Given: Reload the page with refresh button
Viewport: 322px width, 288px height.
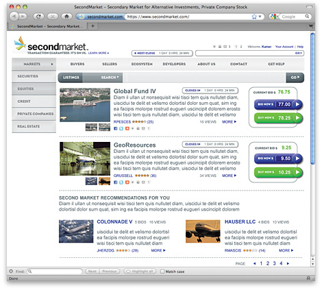Looking at the screenshot, I should pos(38,16).
